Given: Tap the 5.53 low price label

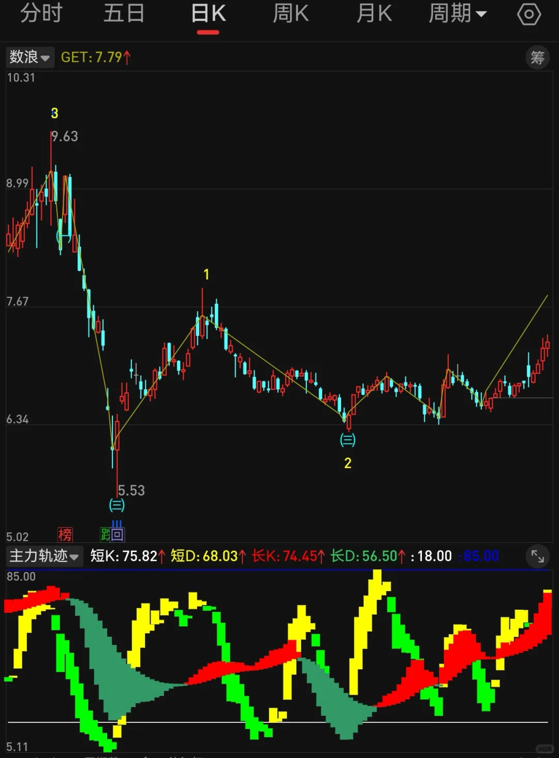Looking at the screenshot, I should tap(131, 490).
